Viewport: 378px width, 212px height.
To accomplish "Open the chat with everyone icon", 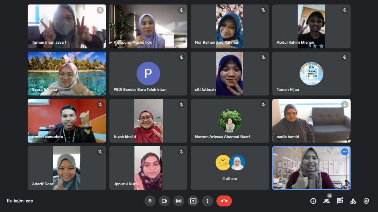I will (339, 201).
